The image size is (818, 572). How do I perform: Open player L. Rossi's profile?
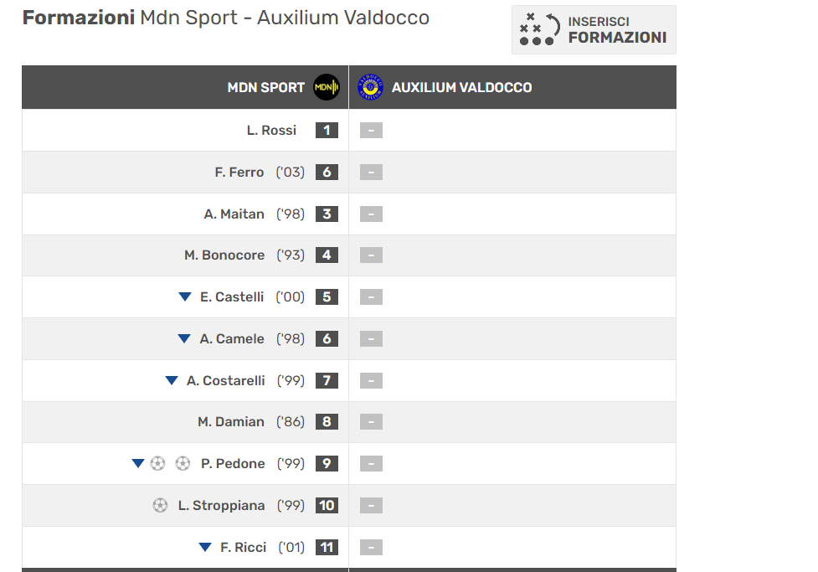click(x=271, y=130)
